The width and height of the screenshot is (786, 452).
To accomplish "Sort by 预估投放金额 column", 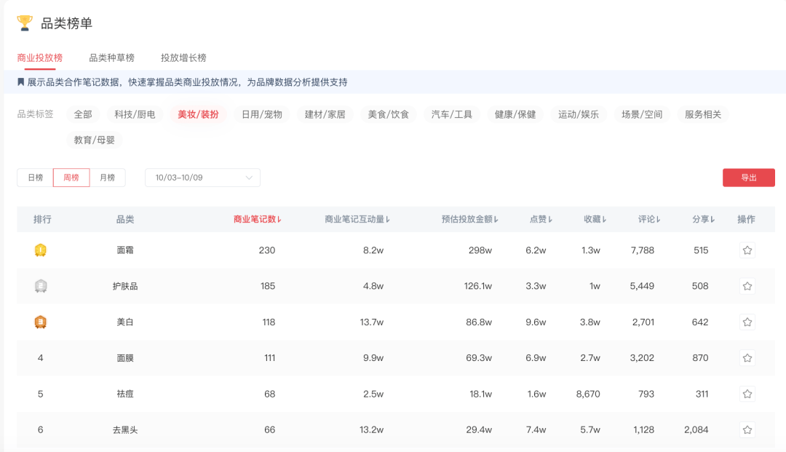I will pyautogui.click(x=469, y=219).
